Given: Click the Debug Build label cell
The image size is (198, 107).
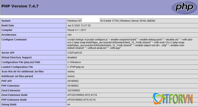Looking at the screenshot, I should tap(9, 105).
